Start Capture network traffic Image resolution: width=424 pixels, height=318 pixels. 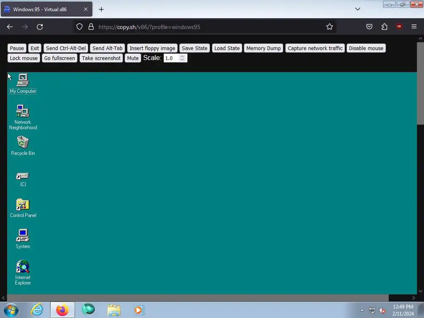tap(315, 48)
